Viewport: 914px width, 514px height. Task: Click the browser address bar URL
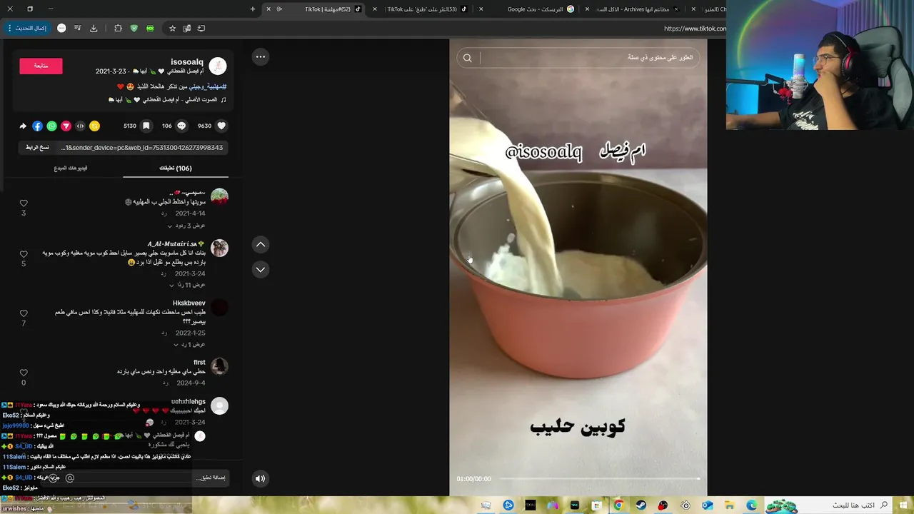point(694,29)
